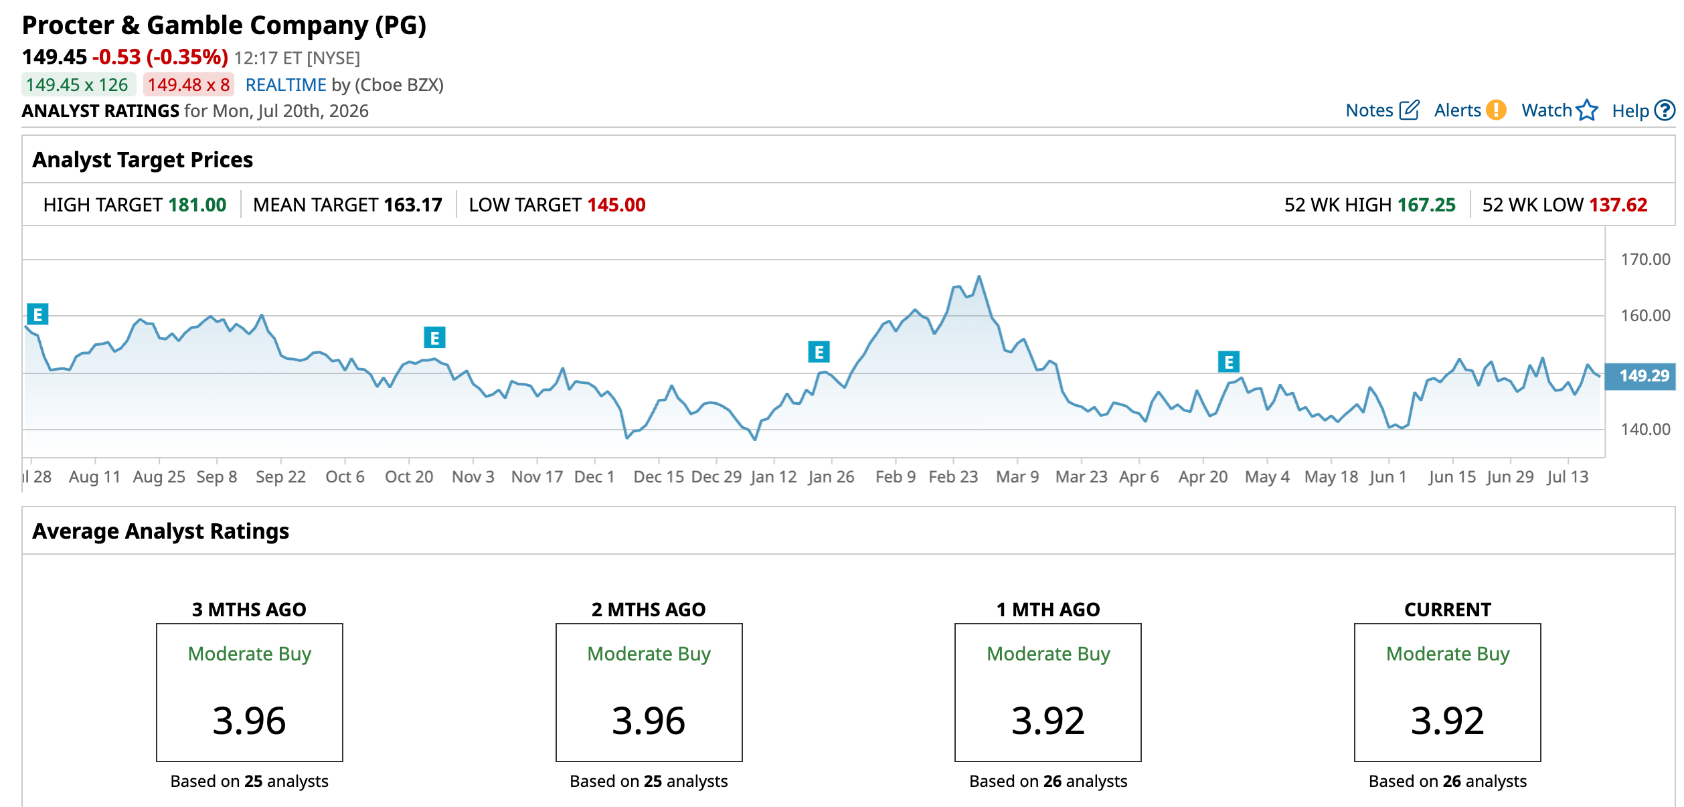The width and height of the screenshot is (1684, 807).
Task: Click the 3 MTHS AGO column label
Action: pos(249,610)
